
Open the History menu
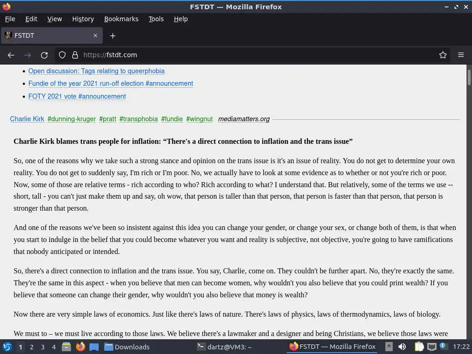pos(83,19)
